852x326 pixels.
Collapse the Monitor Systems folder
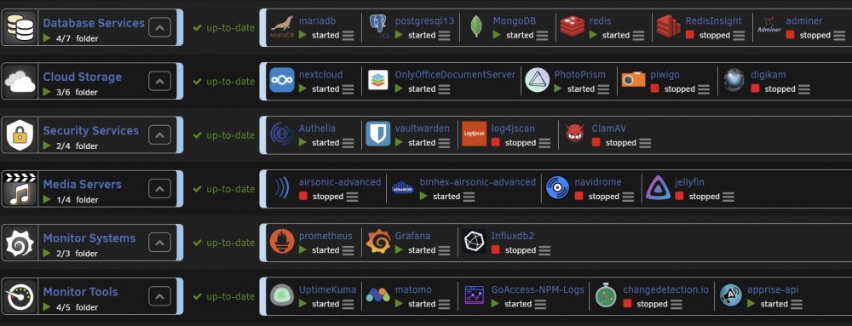click(x=160, y=243)
